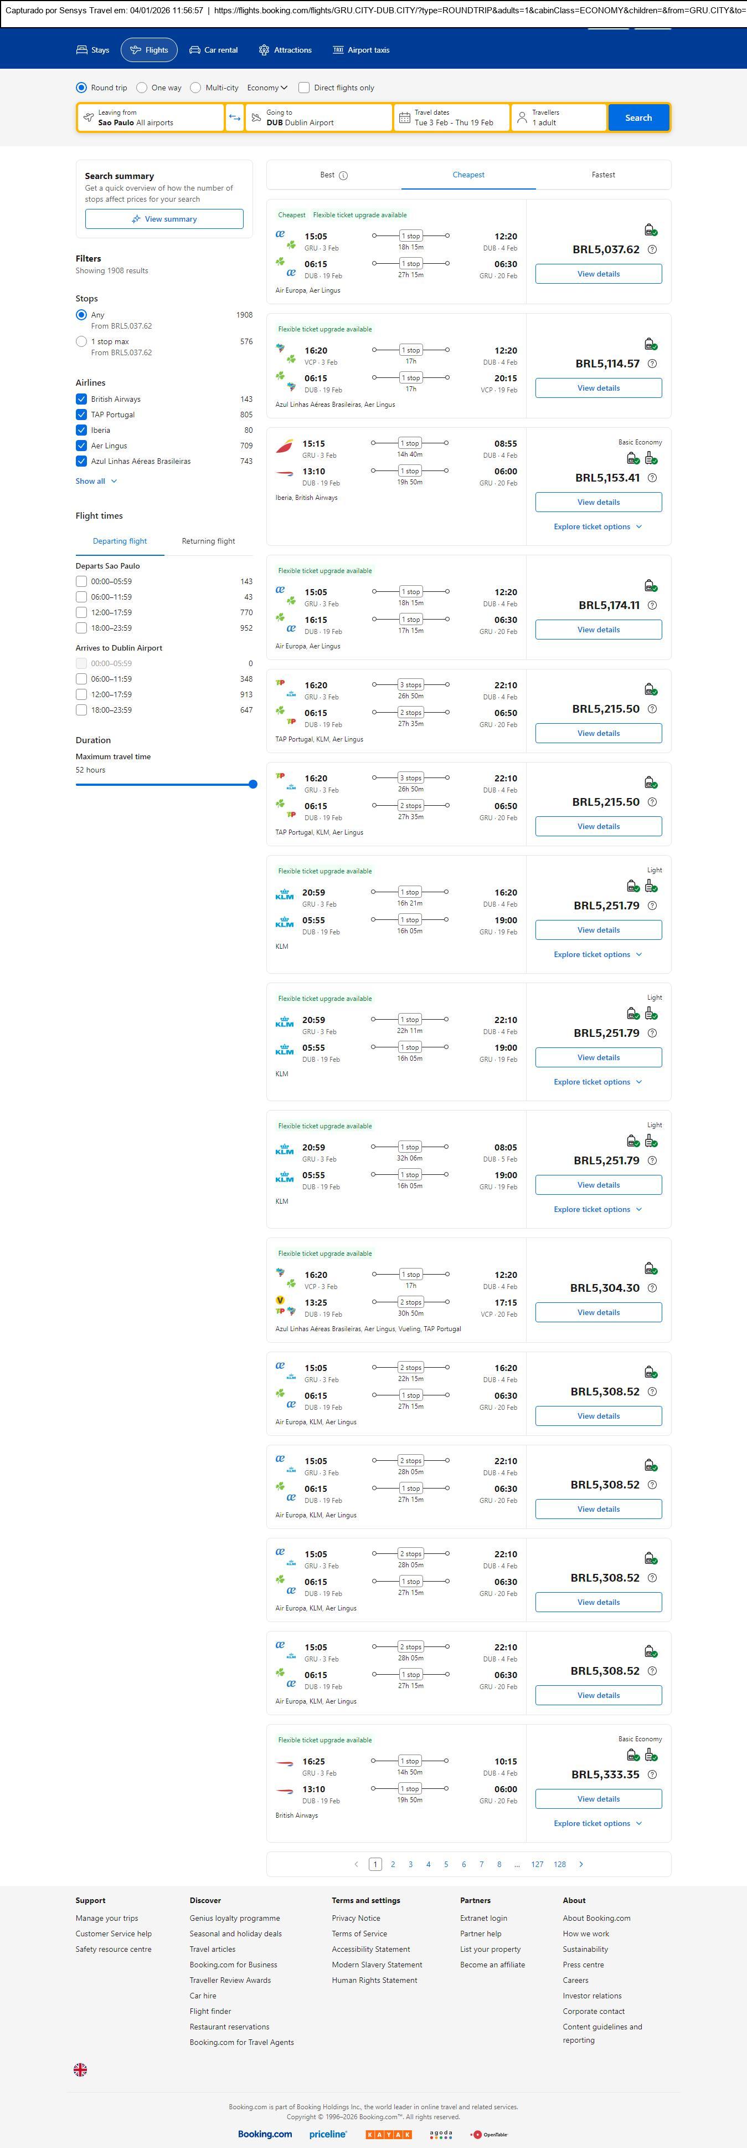Screen dimensions: 747x2148
Task: Click the Leaving from Sao Paulo field
Action: [x=152, y=117]
